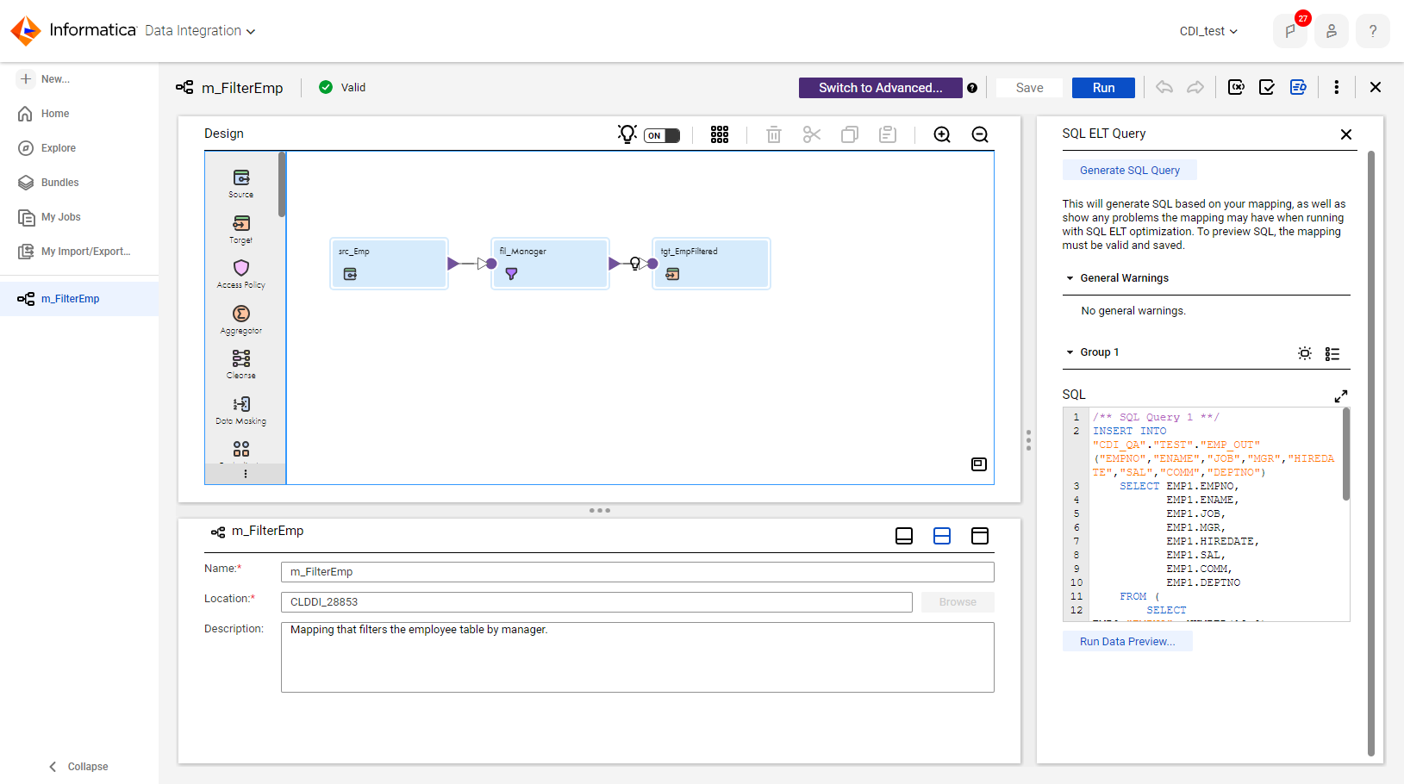This screenshot has height=784, width=1404.
Task: Open the three-dot actions menu
Action: pos(1337,87)
